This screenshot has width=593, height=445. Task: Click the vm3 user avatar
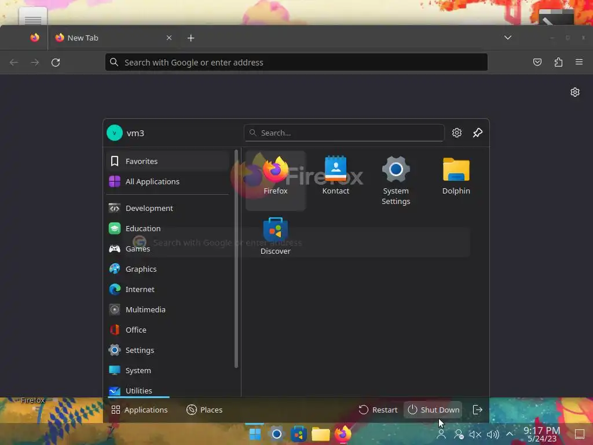(115, 133)
